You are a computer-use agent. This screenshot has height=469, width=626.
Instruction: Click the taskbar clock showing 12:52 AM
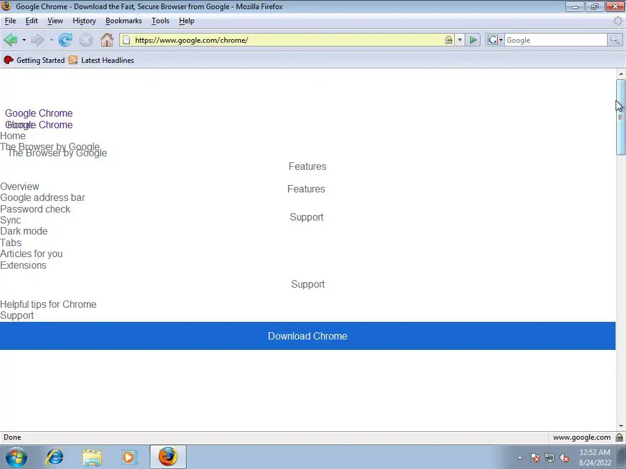click(594, 457)
